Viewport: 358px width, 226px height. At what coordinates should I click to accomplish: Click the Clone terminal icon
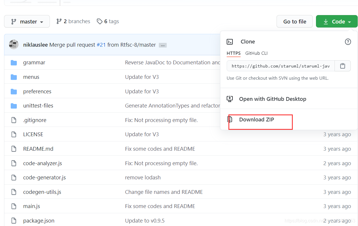230,41
